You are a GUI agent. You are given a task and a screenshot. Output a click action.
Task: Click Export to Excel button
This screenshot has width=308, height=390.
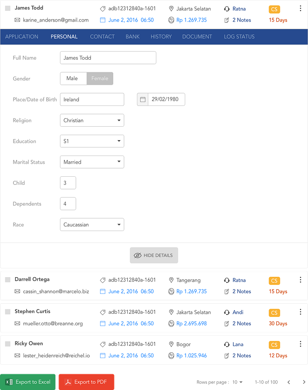(28, 382)
